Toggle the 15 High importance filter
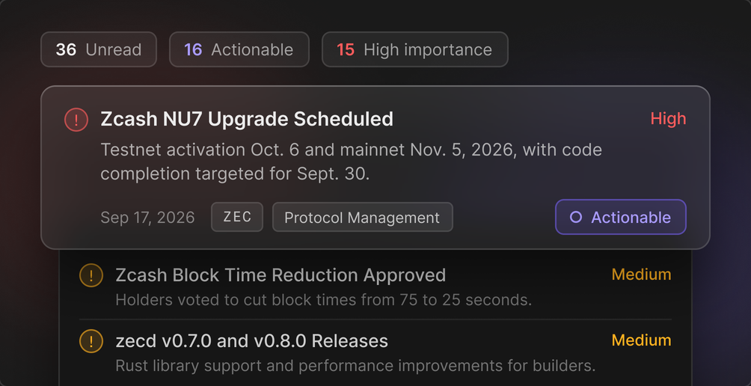The height and width of the screenshot is (386, 751). (415, 49)
